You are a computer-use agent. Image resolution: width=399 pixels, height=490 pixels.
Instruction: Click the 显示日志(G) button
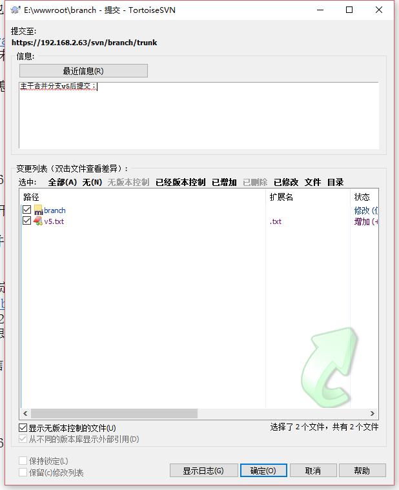(x=204, y=471)
